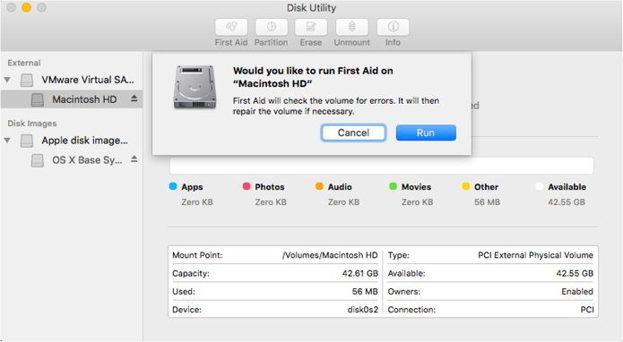
Task: Click the Disk Utility window title
Action: [311, 7]
